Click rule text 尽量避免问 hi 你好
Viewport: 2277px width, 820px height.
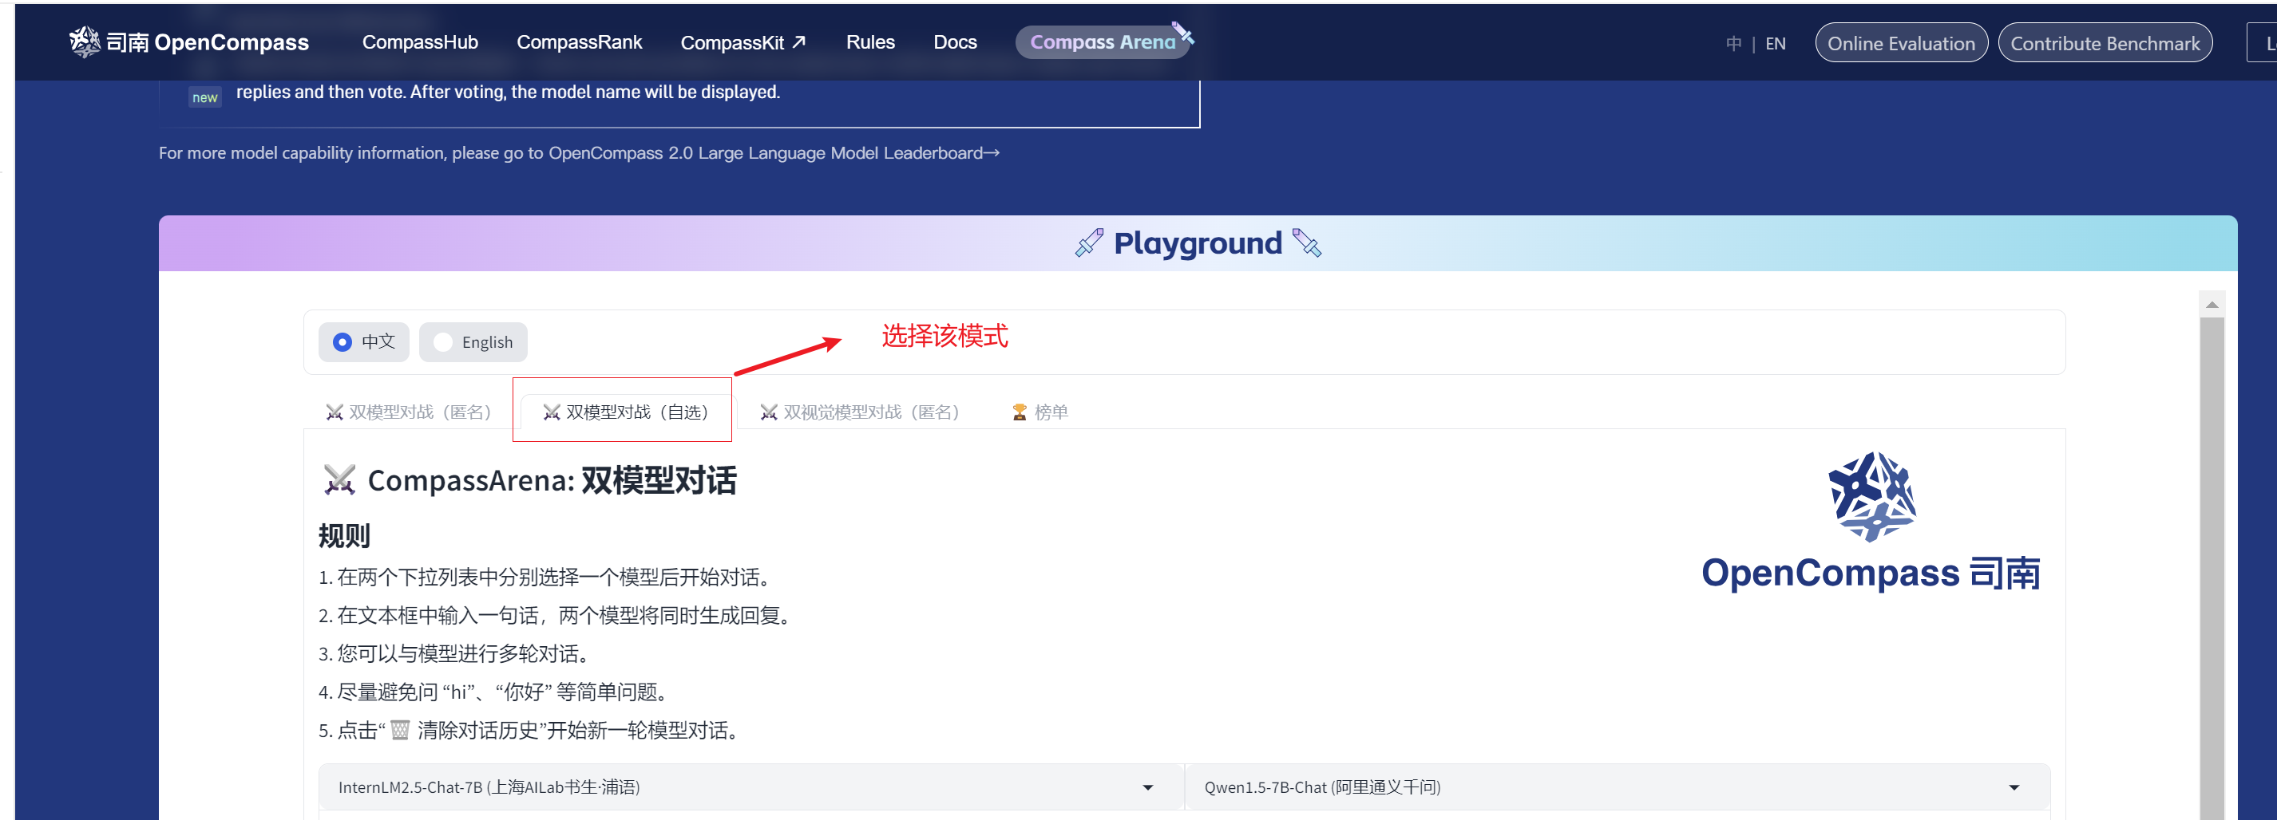(501, 692)
